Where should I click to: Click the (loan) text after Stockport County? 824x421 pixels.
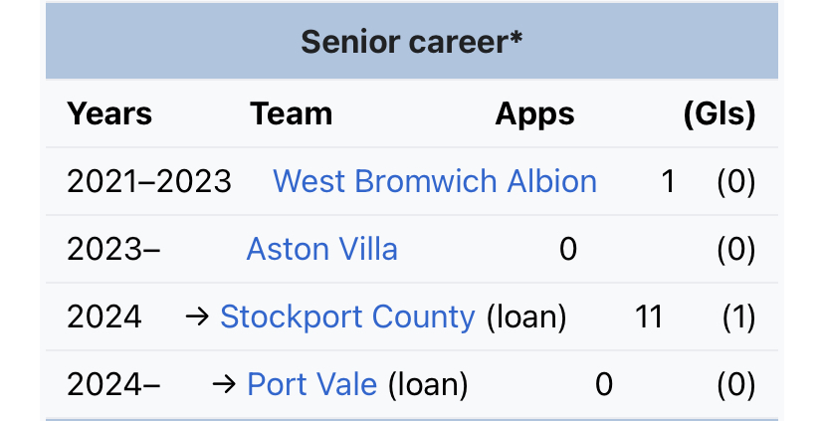tap(526, 316)
